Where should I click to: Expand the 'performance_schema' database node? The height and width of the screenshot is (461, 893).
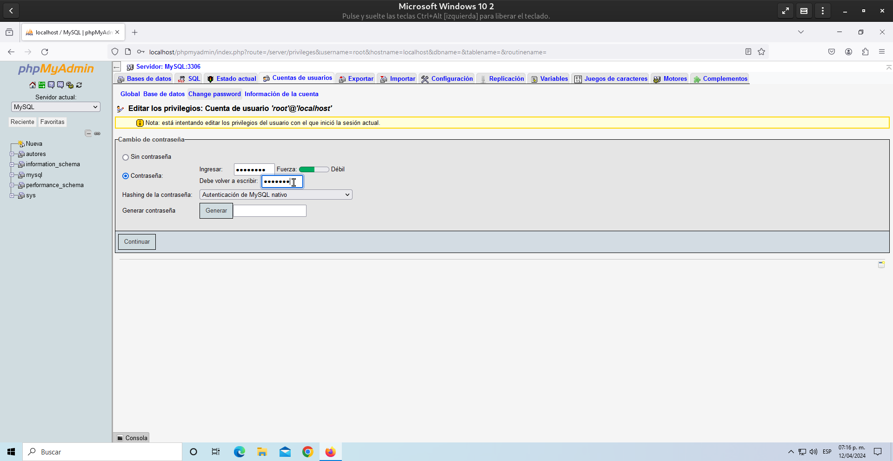12,185
